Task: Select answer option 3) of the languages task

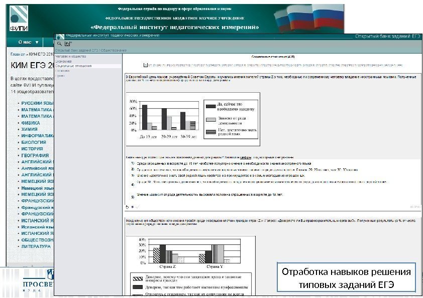Action: 218,176
